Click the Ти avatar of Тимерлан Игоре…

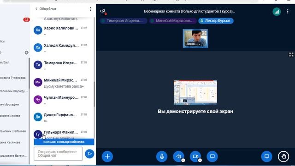coord(38,65)
